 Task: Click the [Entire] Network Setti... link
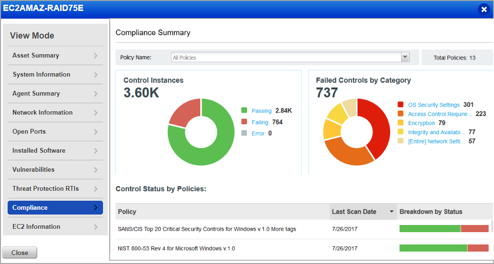(436, 141)
